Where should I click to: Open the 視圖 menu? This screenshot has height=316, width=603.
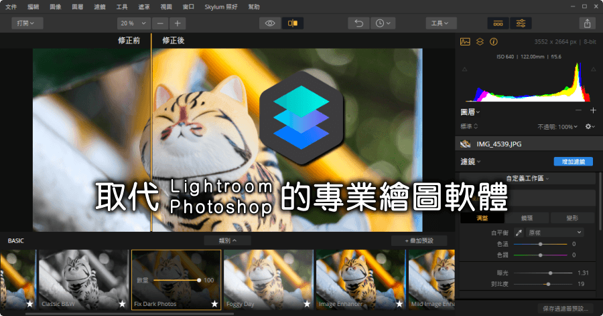166,7
